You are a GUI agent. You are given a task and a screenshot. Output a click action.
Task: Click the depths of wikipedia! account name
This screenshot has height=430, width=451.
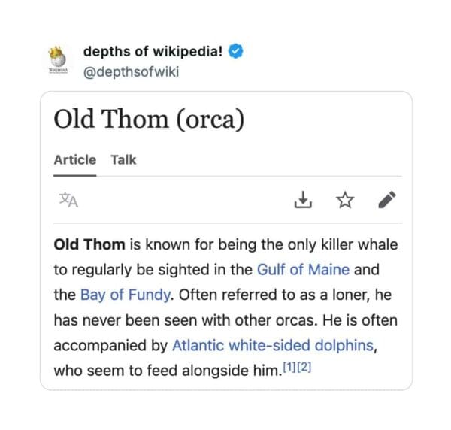(x=152, y=52)
